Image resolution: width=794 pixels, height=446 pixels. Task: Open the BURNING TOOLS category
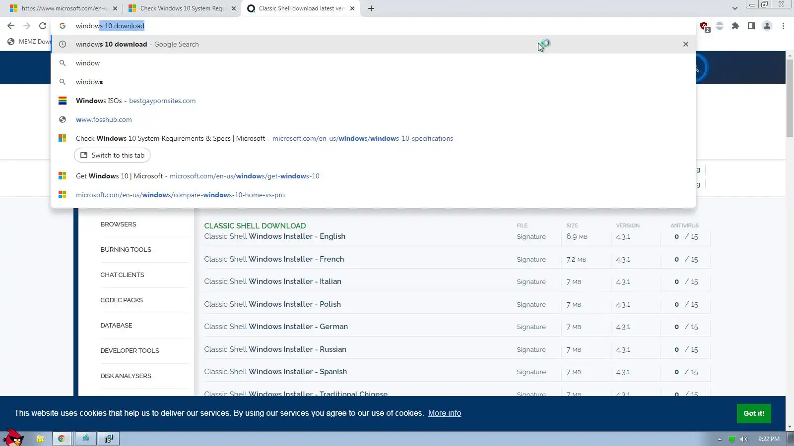126,250
